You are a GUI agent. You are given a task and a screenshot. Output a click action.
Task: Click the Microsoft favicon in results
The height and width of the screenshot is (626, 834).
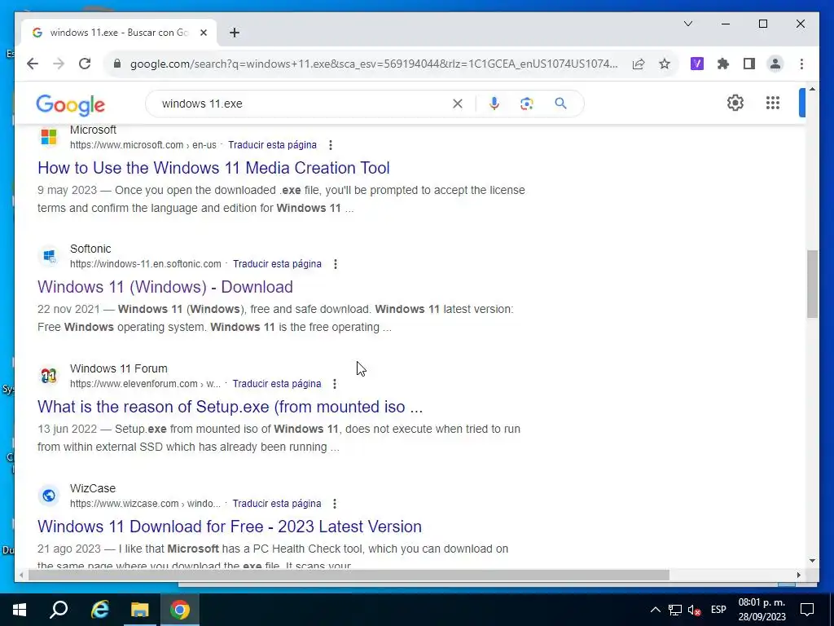point(48,137)
